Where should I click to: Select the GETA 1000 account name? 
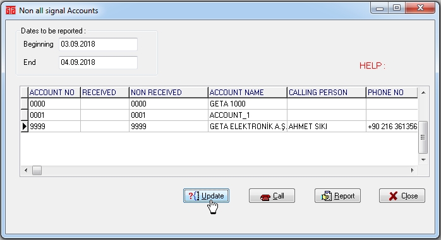coord(248,104)
